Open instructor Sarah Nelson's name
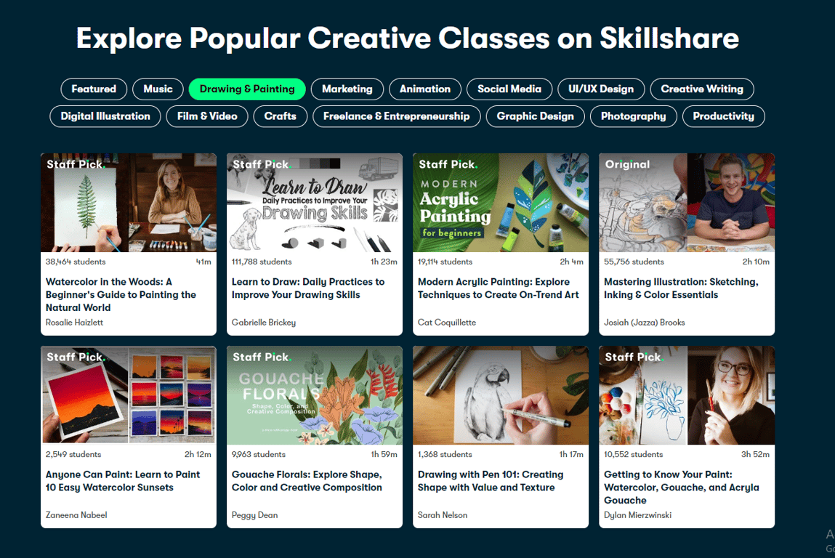The height and width of the screenshot is (558, 835). point(443,515)
